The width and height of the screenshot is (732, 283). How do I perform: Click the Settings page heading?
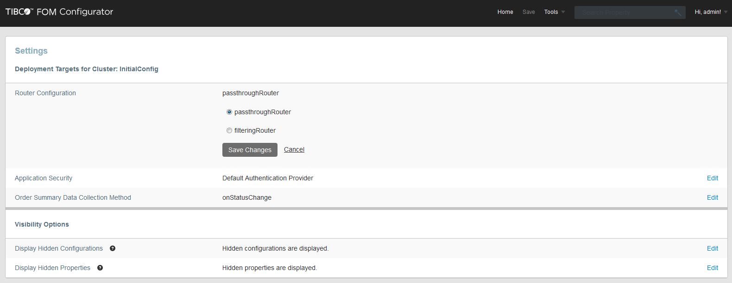pyautogui.click(x=31, y=51)
